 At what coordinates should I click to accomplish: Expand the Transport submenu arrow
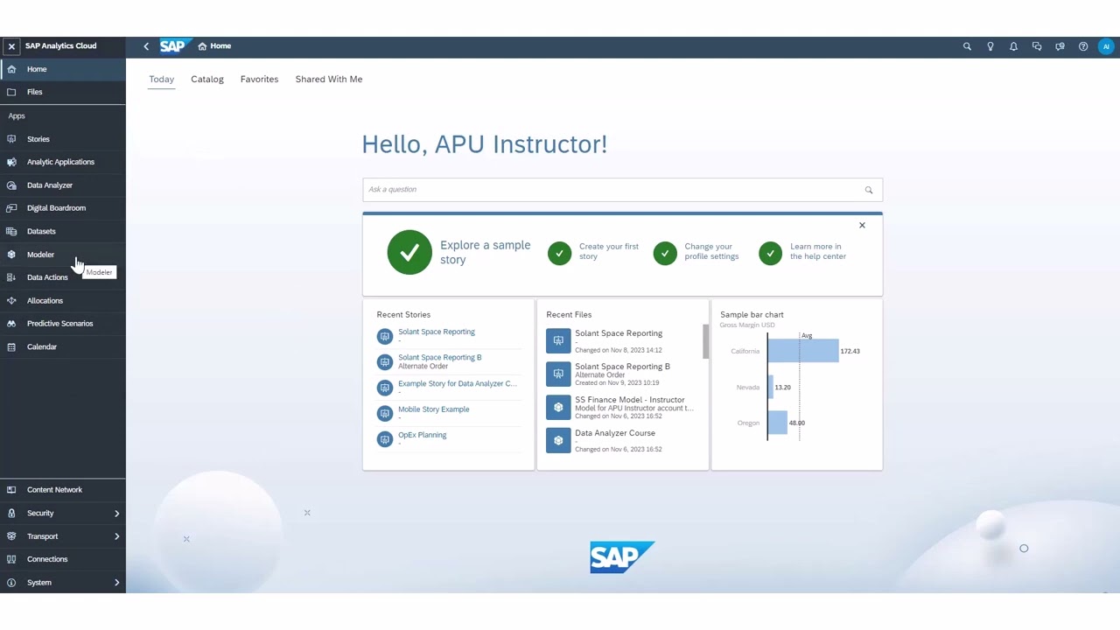point(116,536)
